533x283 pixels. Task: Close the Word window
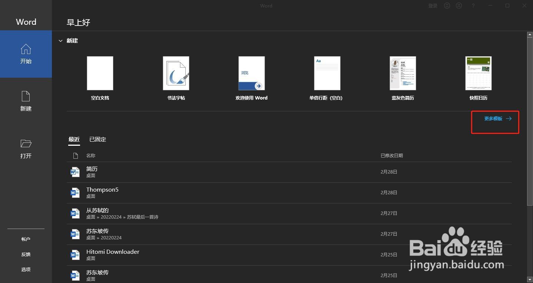coord(524,6)
